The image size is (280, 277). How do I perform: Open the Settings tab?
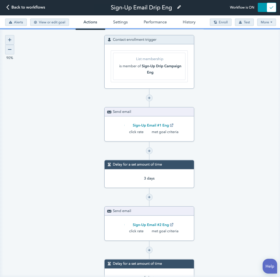[x=120, y=22]
